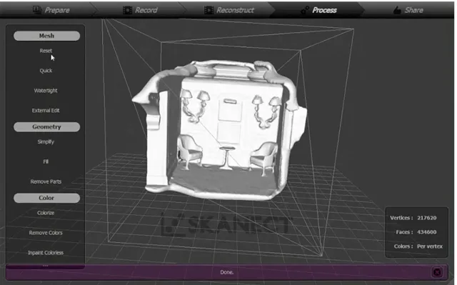Dismiss the Done status bar message
This screenshot has height=285, width=457.
(437, 272)
